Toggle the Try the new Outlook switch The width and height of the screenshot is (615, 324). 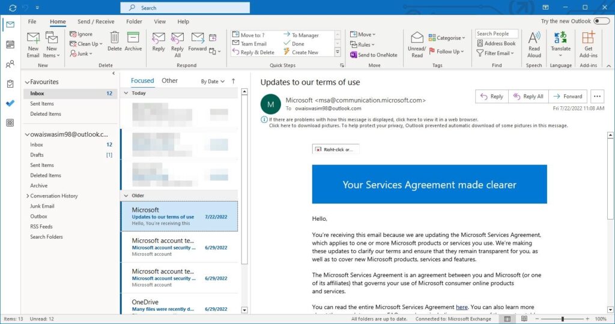(601, 21)
